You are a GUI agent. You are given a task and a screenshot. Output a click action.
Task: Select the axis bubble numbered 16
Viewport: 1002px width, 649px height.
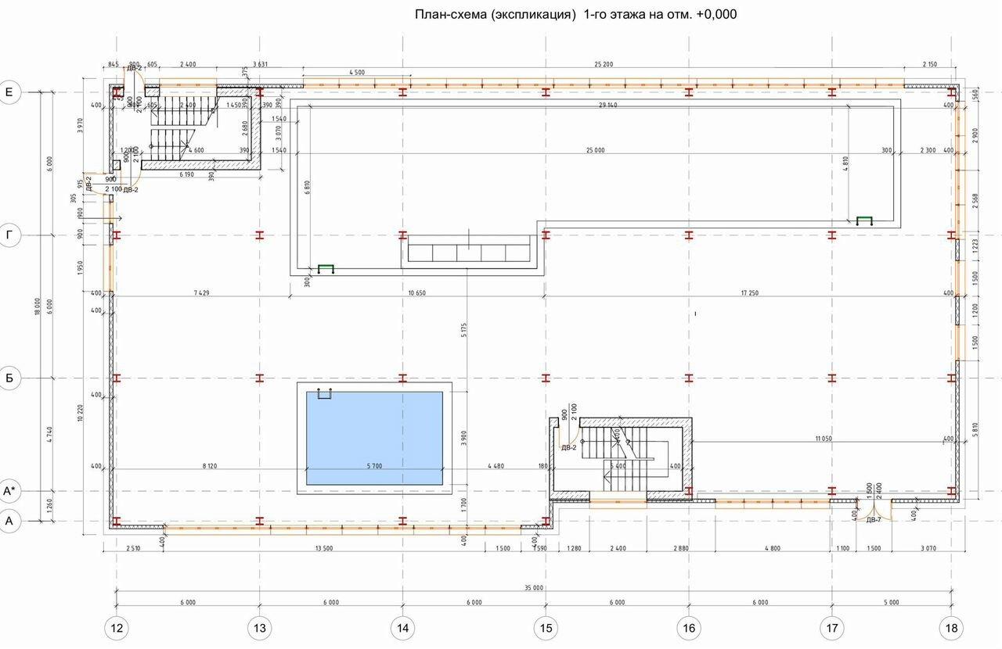689,628
